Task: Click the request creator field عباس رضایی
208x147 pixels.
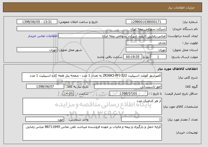Action: 112,36
